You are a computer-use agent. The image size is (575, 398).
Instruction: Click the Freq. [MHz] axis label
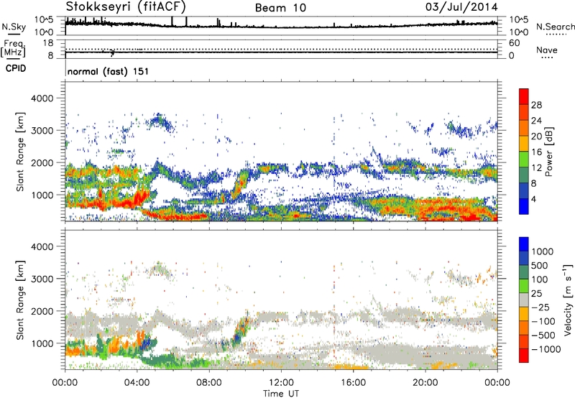pyautogui.click(x=13, y=49)
